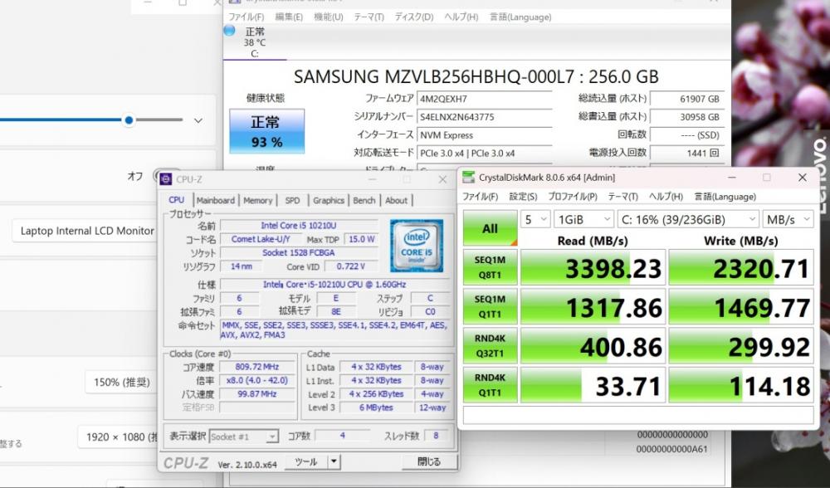Click the NVM Express interface value

(485, 135)
